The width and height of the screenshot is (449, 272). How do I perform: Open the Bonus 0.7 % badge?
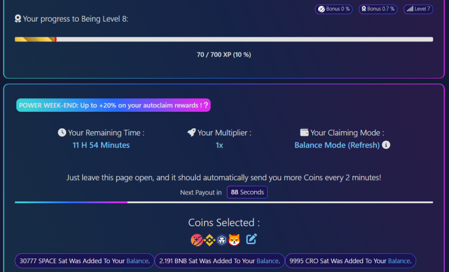coord(378,9)
